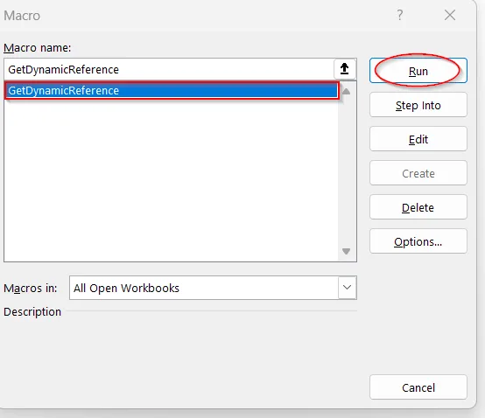Click the Description label
Image resolution: width=485 pixels, height=418 pixels.
tap(32, 311)
